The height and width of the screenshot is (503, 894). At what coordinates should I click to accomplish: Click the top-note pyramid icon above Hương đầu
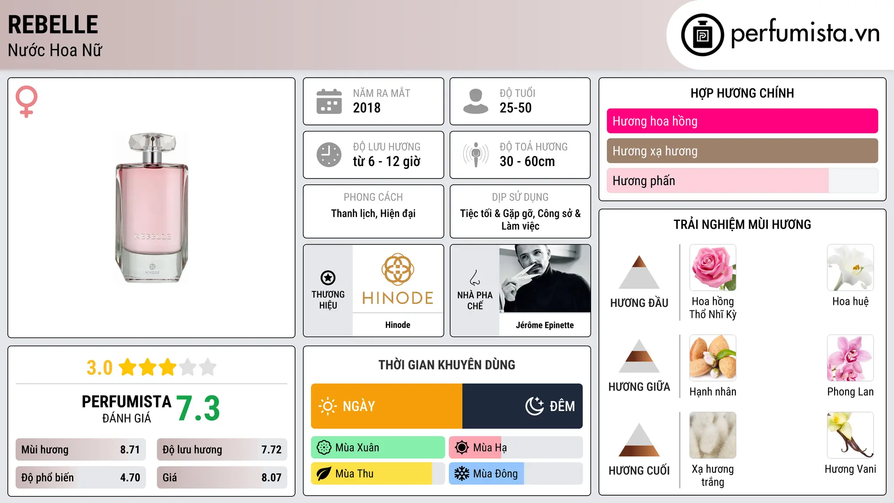pyautogui.click(x=639, y=272)
